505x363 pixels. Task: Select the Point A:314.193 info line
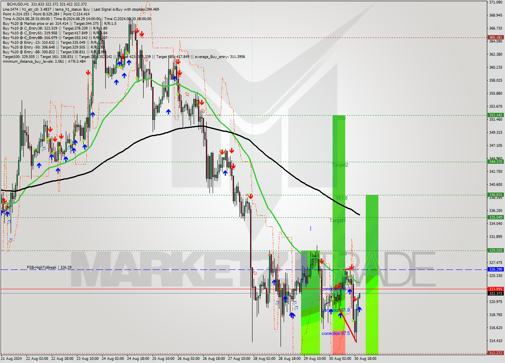pos(46,14)
